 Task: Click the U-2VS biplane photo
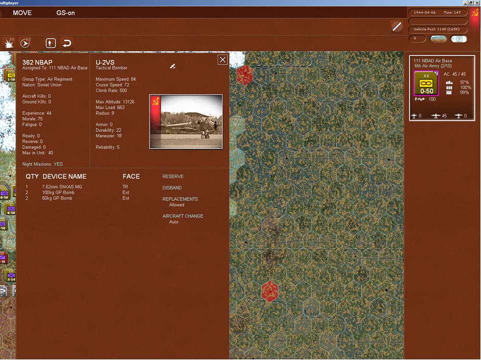186,122
